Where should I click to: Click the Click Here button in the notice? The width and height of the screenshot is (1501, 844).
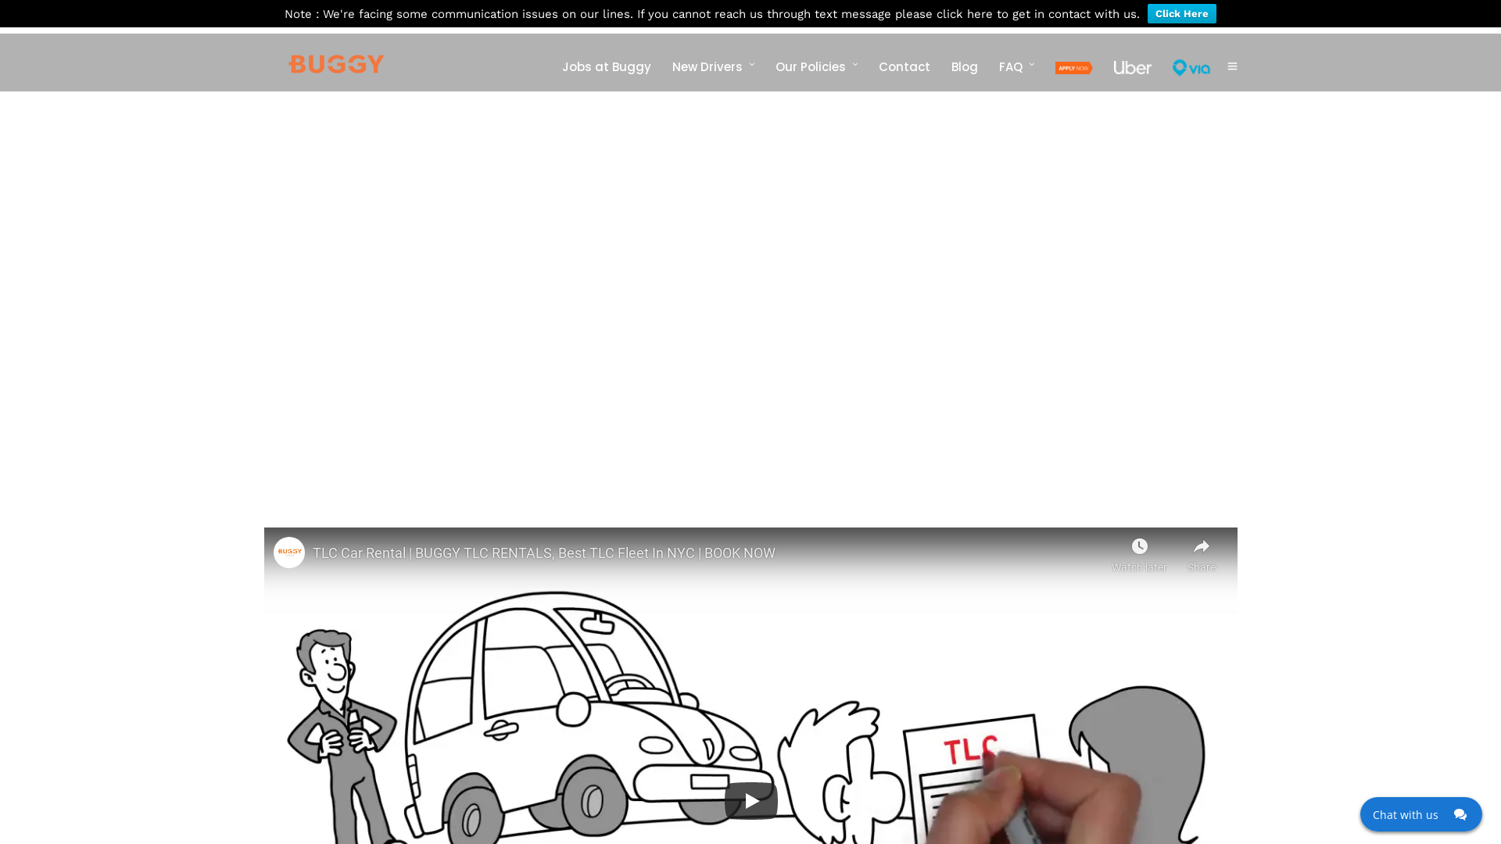click(1181, 13)
